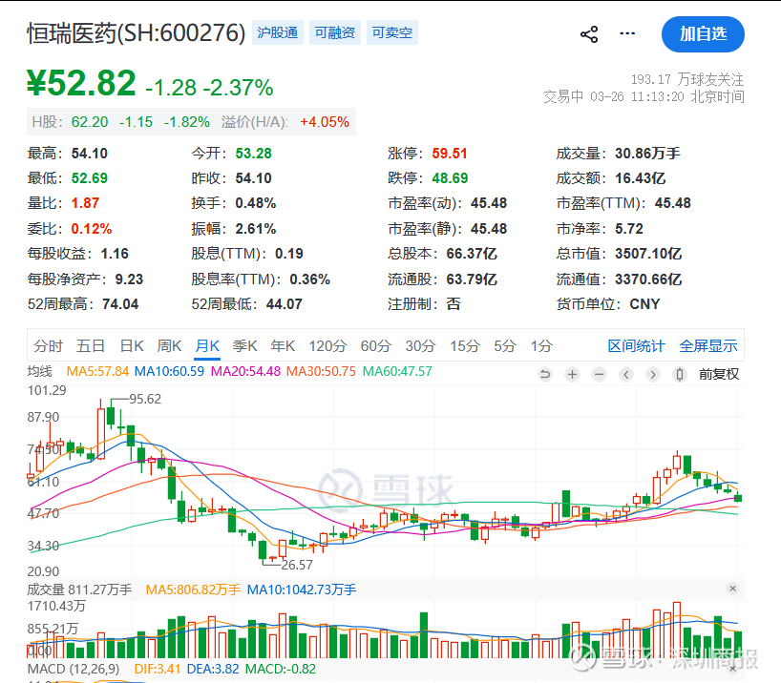Click the 加自选 button

[703, 34]
